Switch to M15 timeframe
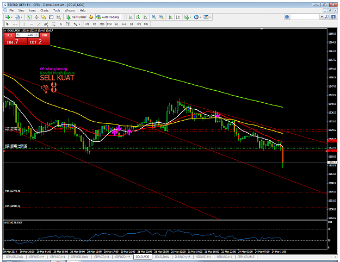The image size is (340, 262). point(102,24)
